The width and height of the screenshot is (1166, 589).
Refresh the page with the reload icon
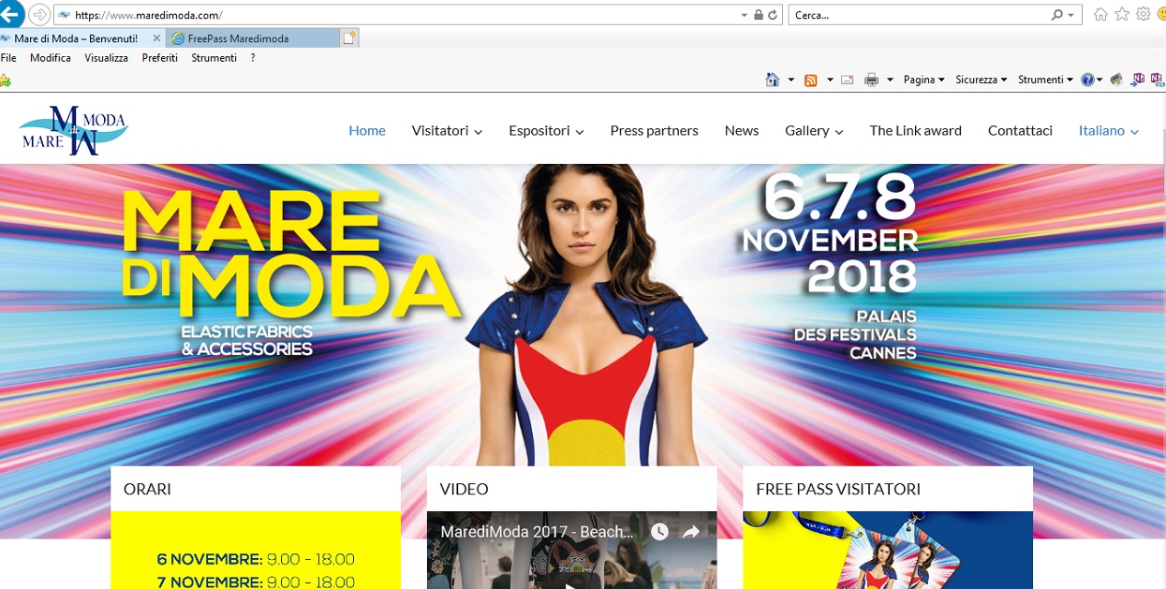[x=773, y=15]
